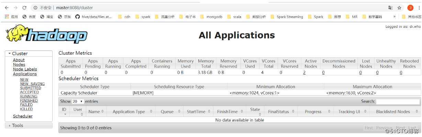Open the Chrome profile avatar

[410, 8]
